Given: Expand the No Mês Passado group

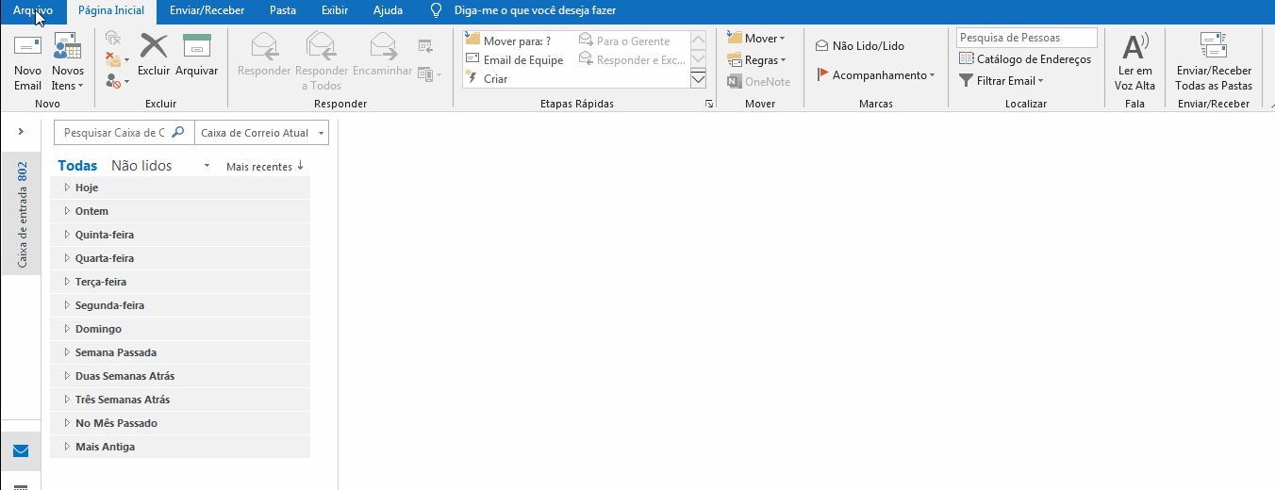Looking at the screenshot, I should point(180,423).
